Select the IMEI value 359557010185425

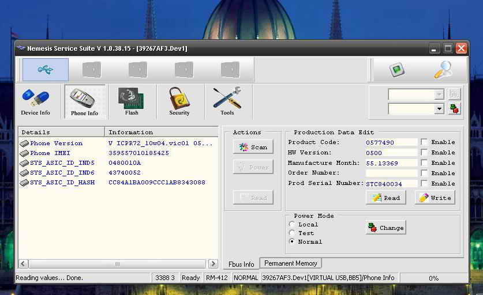click(x=138, y=153)
